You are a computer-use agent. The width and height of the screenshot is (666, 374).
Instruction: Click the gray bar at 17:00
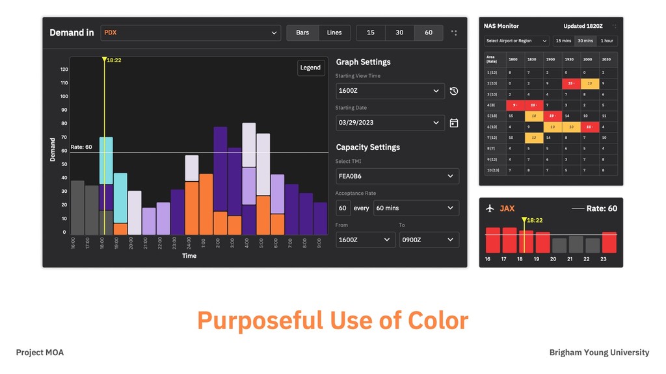click(x=92, y=210)
